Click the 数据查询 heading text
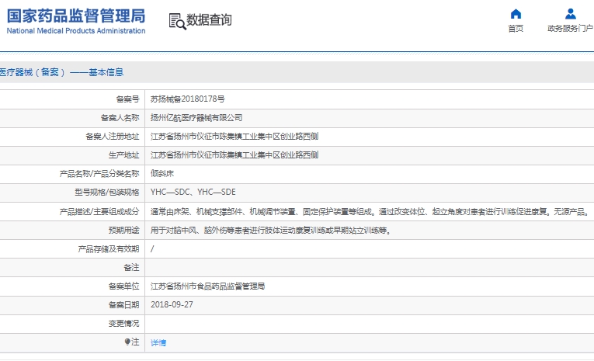Screen dimensions: 594x361 [x=209, y=20]
